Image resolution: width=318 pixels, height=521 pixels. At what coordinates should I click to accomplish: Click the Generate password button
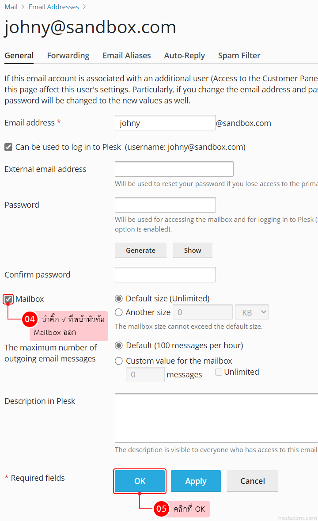coord(140,250)
